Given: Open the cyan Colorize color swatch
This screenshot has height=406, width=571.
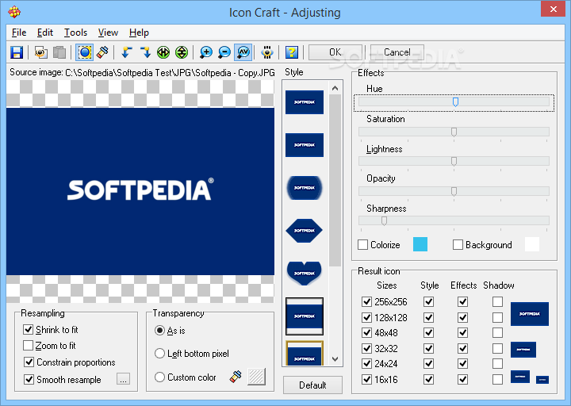Looking at the screenshot, I should click(x=420, y=244).
